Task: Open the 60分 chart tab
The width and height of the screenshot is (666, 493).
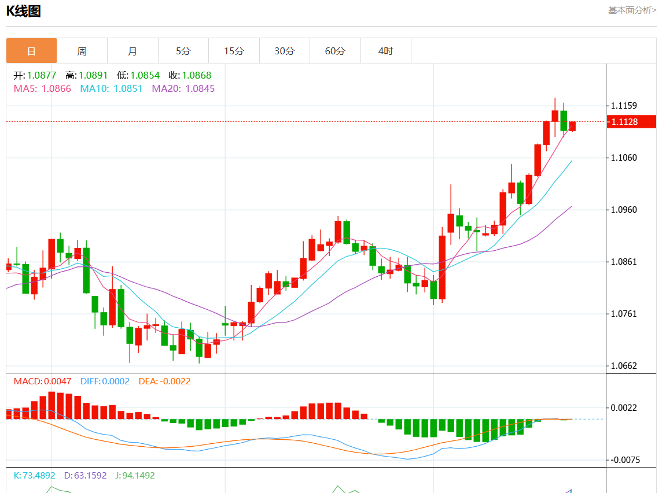Action: coord(335,51)
